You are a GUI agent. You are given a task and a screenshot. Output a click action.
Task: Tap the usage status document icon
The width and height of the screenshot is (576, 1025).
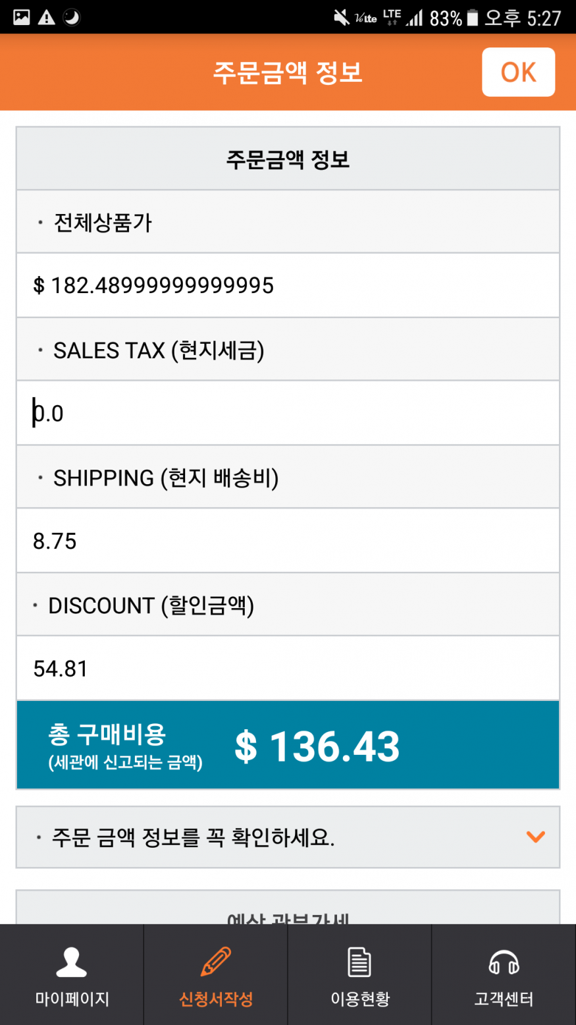coord(359,962)
